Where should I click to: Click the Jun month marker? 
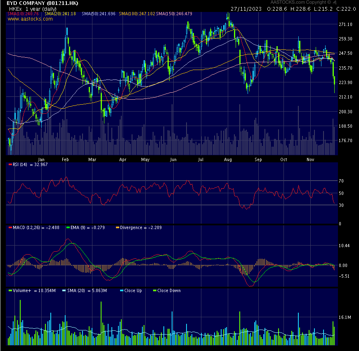173,159
